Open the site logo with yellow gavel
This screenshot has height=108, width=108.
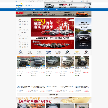tap(19, 5)
